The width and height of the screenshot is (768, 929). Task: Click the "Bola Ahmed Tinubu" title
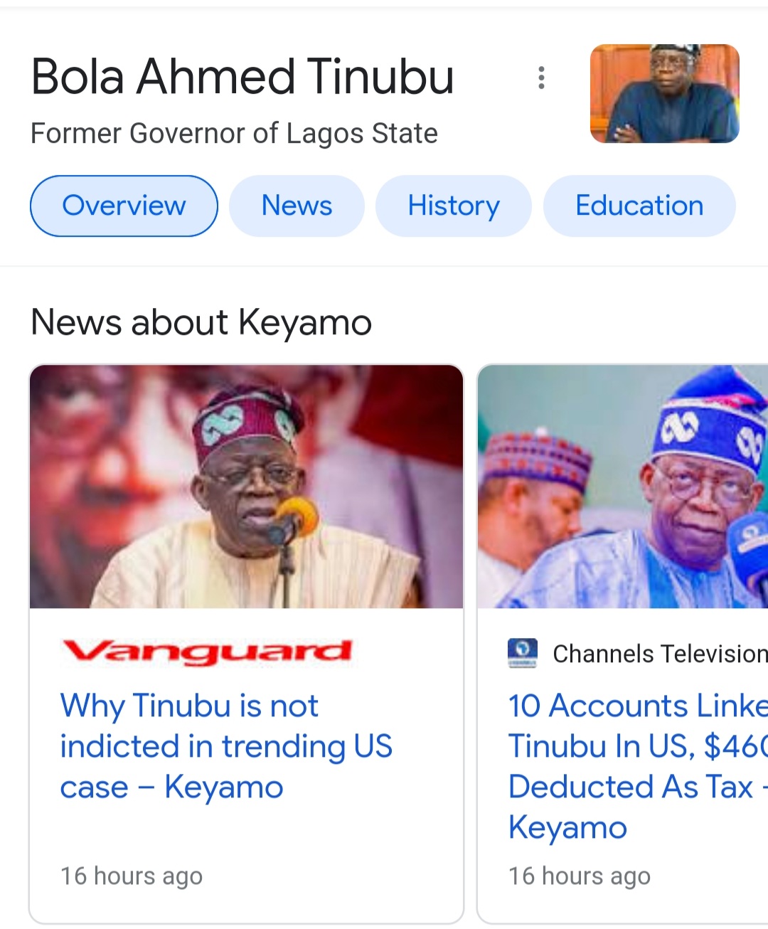coord(242,77)
